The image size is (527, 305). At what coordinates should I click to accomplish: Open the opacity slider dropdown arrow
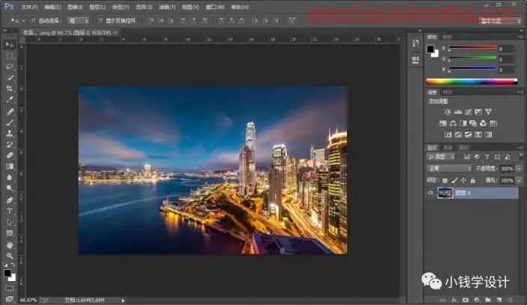click(519, 168)
